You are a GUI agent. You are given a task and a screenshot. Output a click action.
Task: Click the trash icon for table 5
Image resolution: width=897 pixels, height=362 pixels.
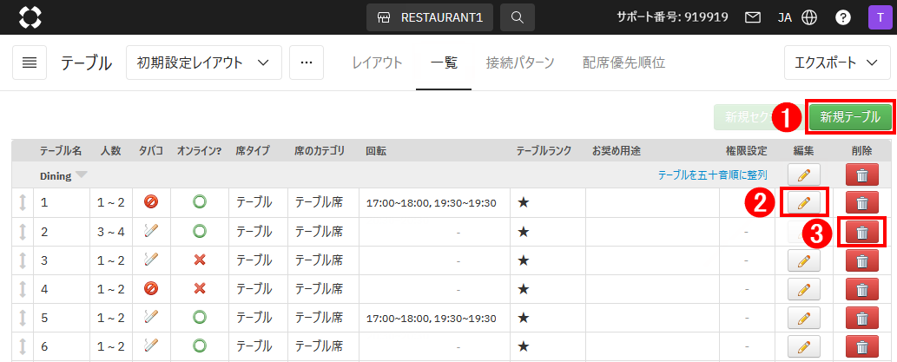coord(861,318)
